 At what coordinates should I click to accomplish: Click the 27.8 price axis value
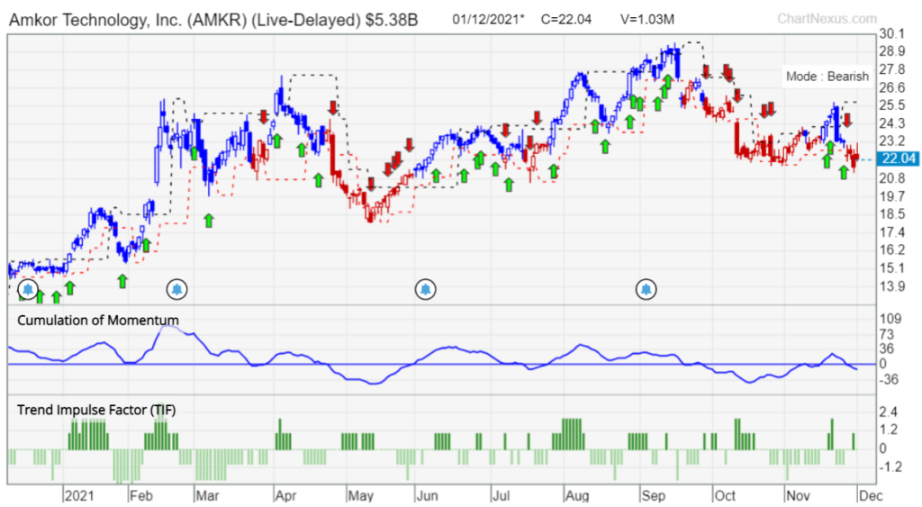coord(891,69)
